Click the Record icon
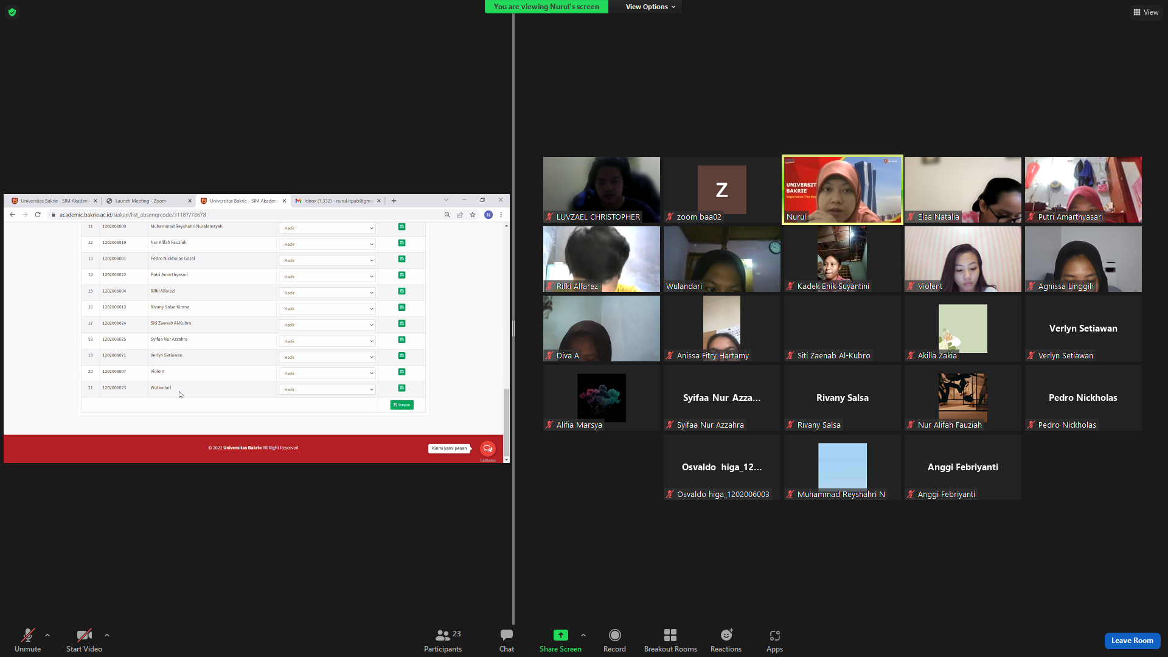Image resolution: width=1168 pixels, height=657 pixels. click(614, 635)
